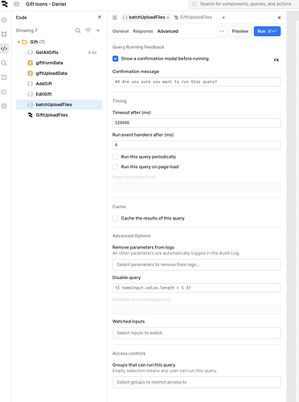Open the groups access restriction dropdown
299x402 pixels.
(x=197, y=383)
